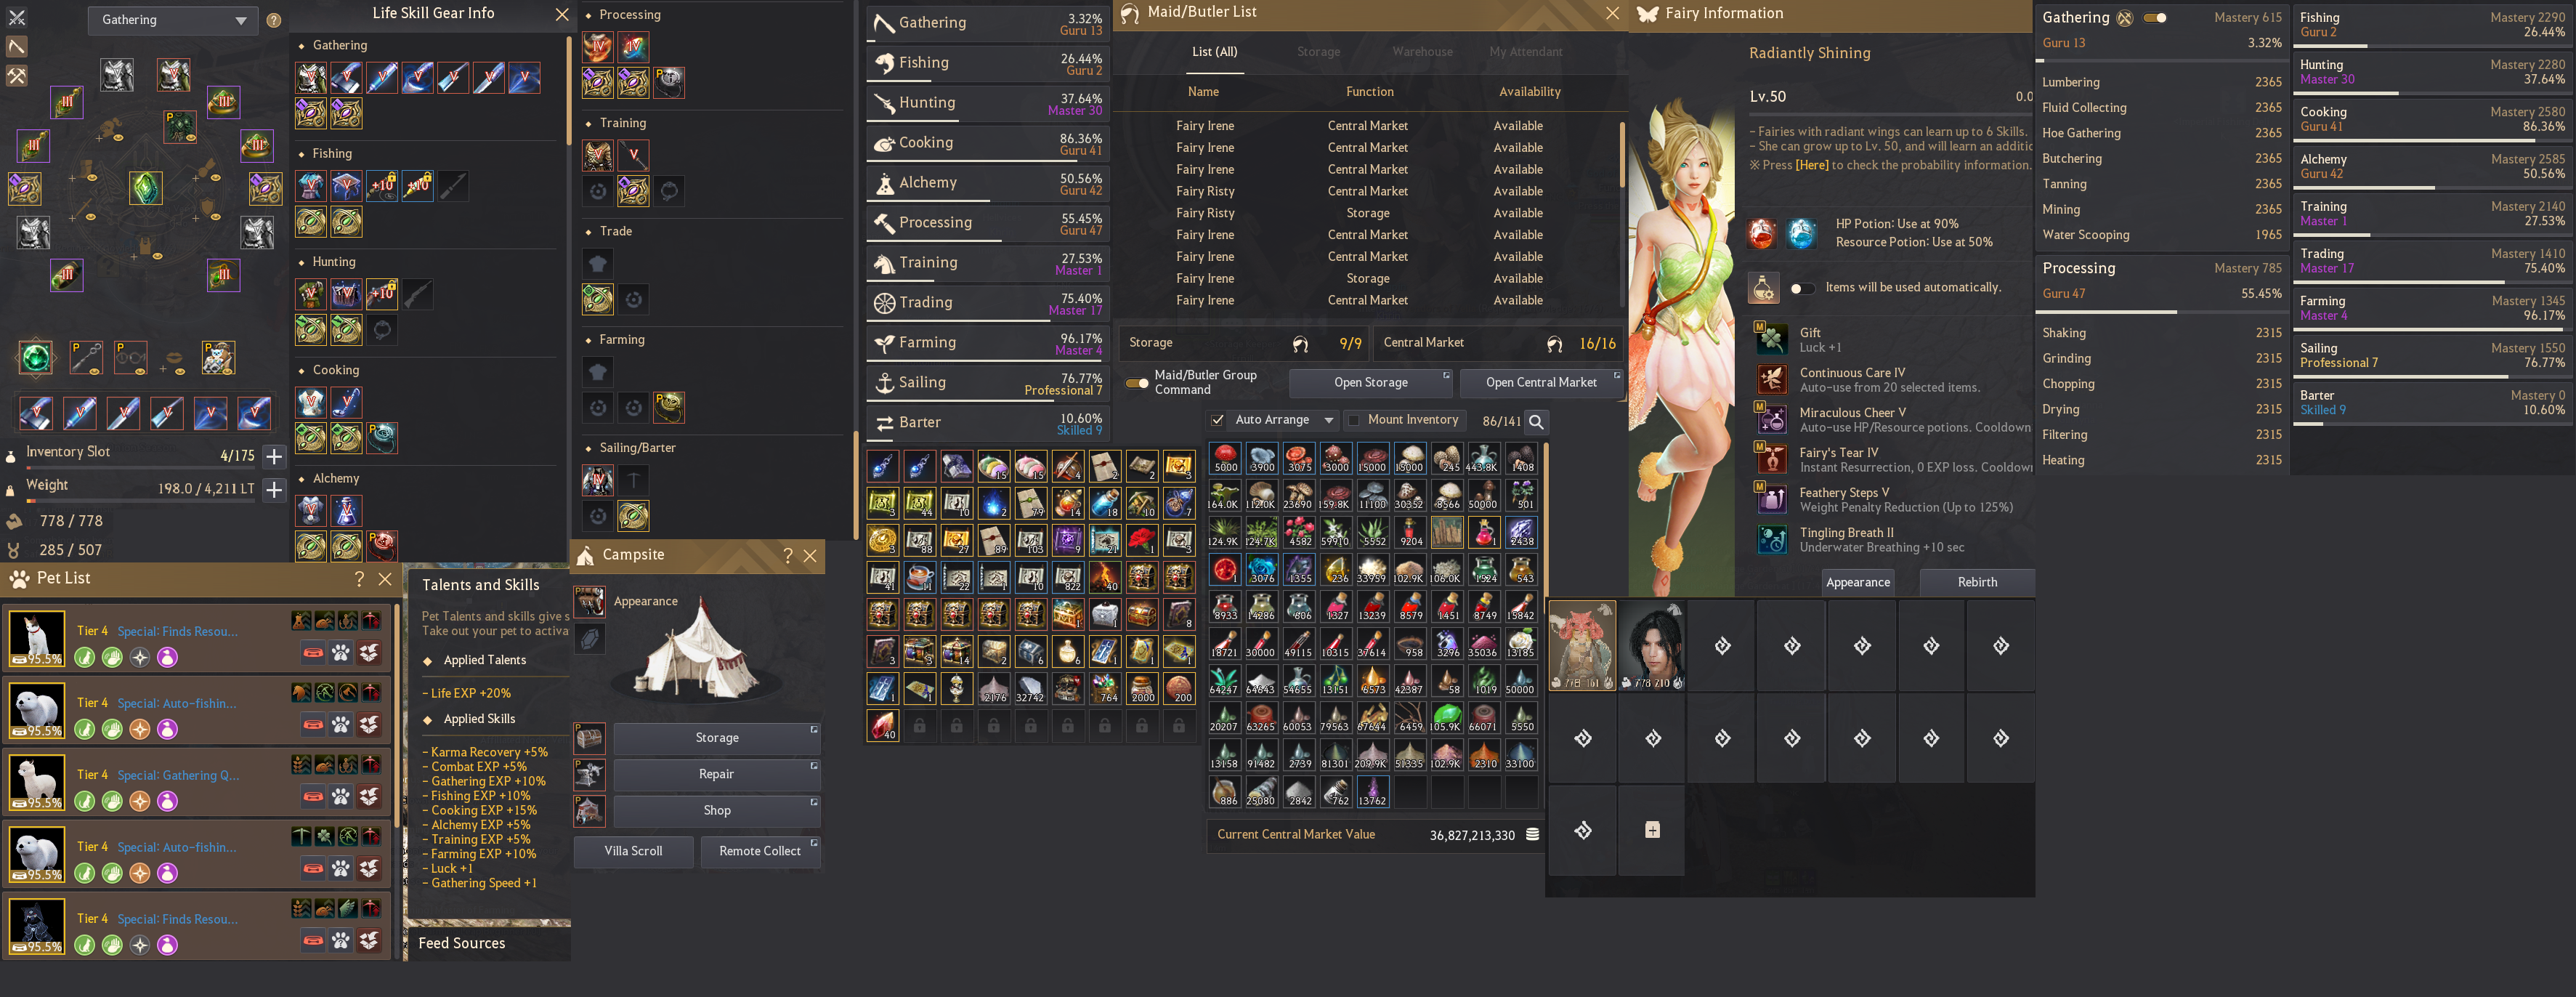Switch to the List (All) tab
Viewport: 2576px width, 997px height.
(x=1214, y=52)
